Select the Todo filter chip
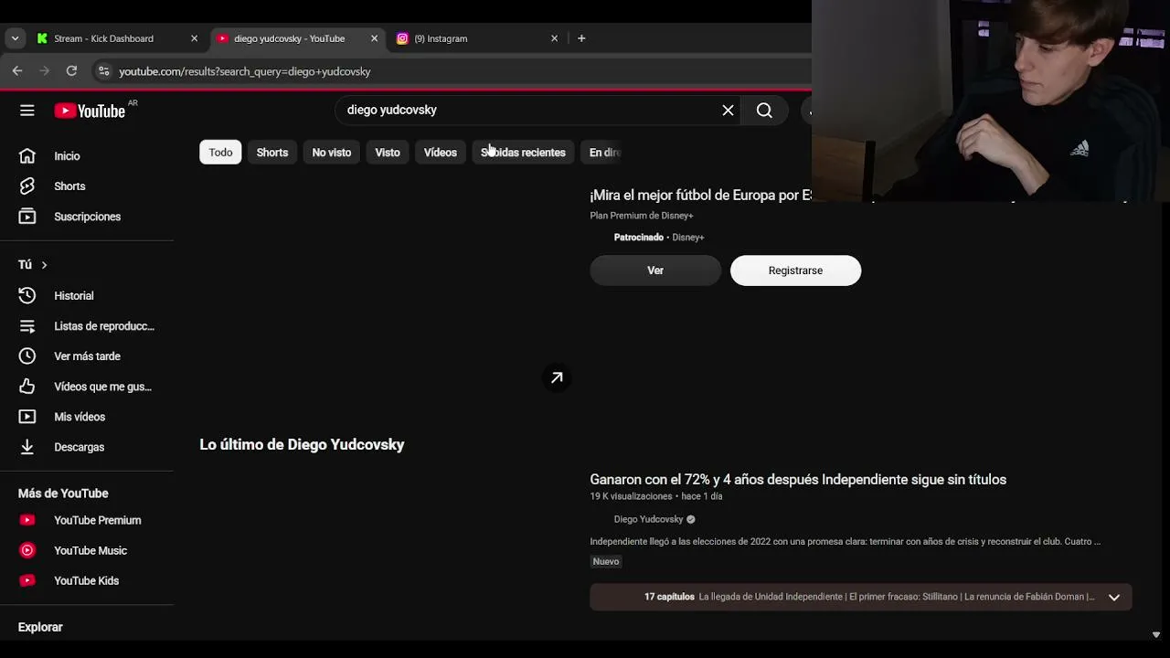1170x658 pixels. 220,153
